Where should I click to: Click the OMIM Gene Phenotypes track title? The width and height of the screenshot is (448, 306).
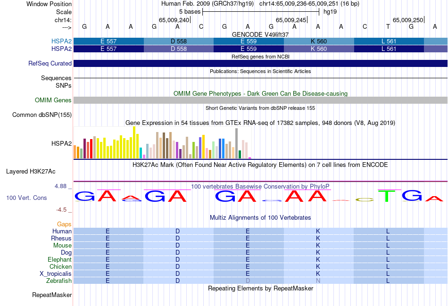[260, 93]
